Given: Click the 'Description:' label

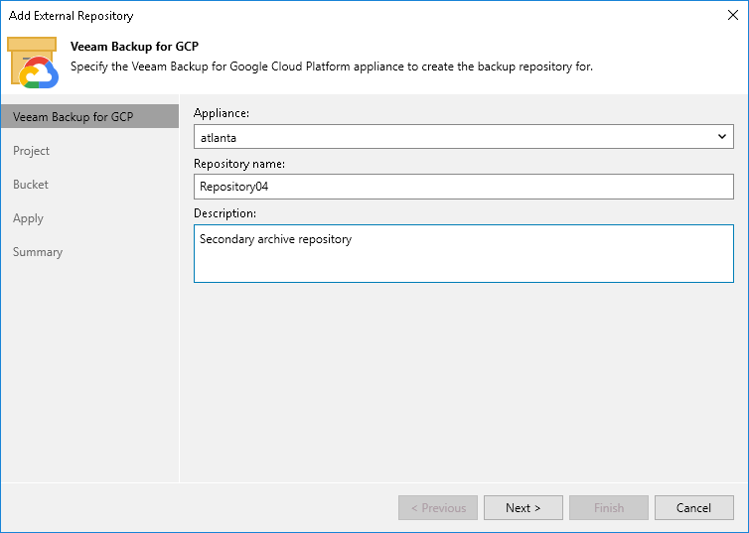Looking at the screenshot, I should point(225,213).
